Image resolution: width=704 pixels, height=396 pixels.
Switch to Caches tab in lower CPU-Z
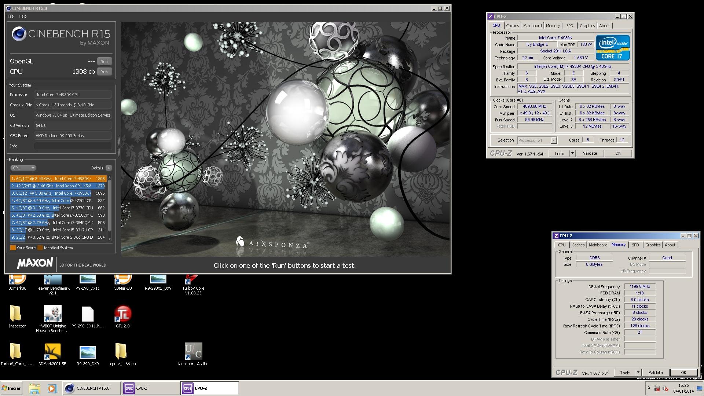coord(578,245)
